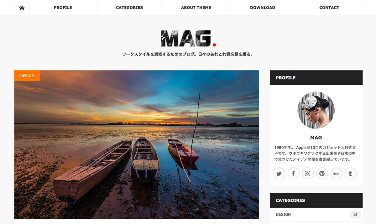Click the Japanese tagline below the logo
376x224 pixels.
tap(188, 54)
